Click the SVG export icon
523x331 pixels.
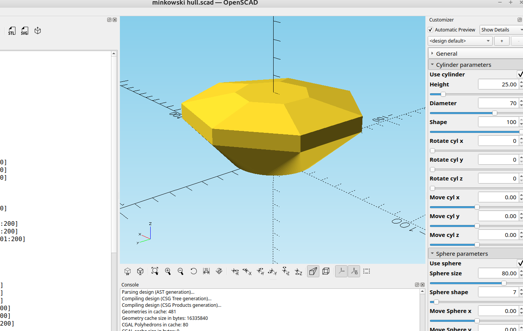[25, 31]
